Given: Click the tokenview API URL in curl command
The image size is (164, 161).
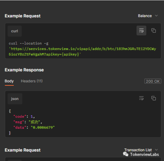Looking at the screenshot, I should (82, 52).
